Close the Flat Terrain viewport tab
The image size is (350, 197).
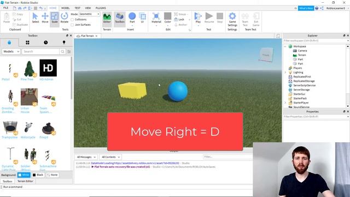click(x=96, y=36)
